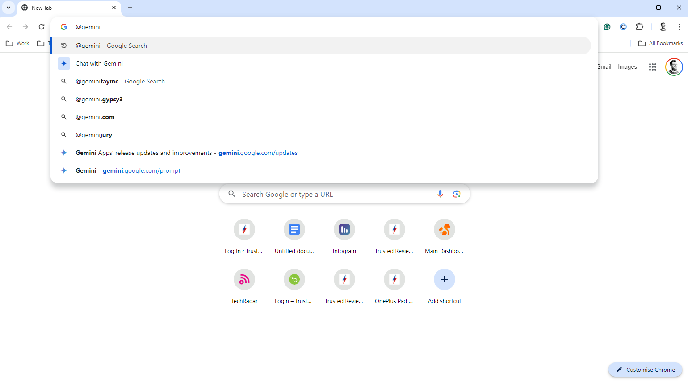The width and height of the screenshot is (688, 382).
Task: Go back with the back arrow
Action: tap(9, 27)
